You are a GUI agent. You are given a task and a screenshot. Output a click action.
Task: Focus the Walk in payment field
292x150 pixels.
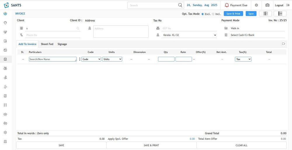[x=257, y=28]
